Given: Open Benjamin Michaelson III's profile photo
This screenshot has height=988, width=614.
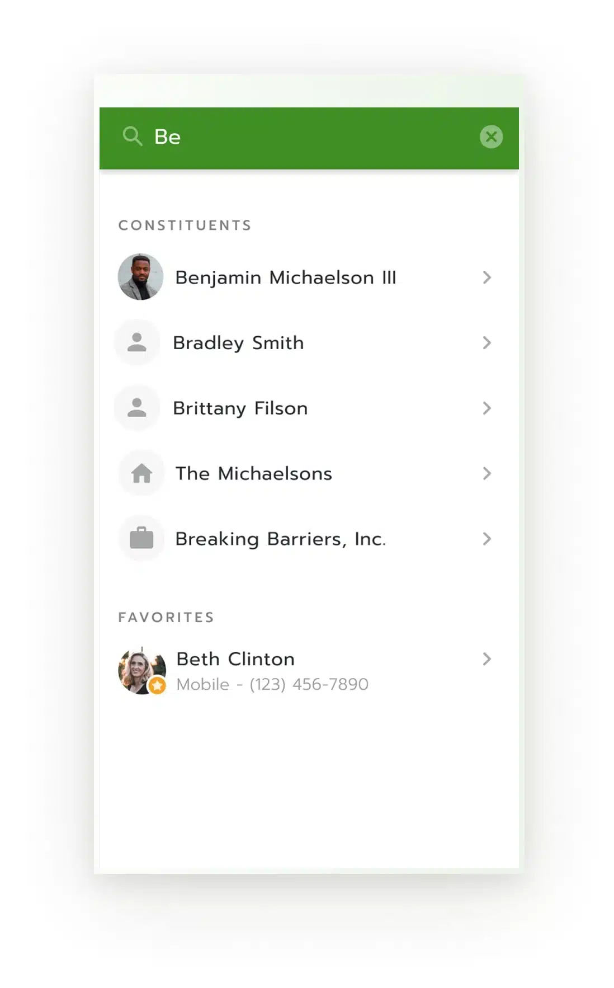Looking at the screenshot, I should point(140,277).
